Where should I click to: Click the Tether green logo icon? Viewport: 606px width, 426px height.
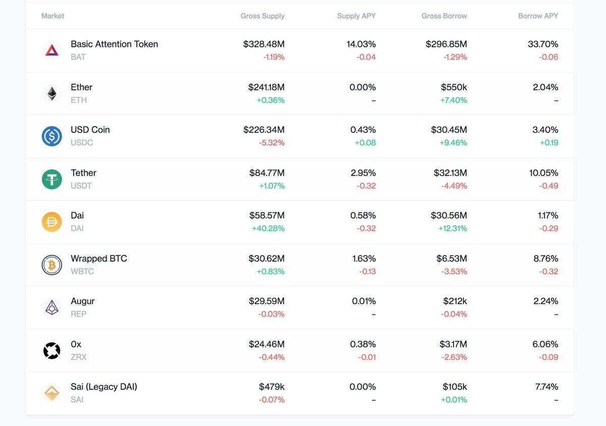coord(52,179)
